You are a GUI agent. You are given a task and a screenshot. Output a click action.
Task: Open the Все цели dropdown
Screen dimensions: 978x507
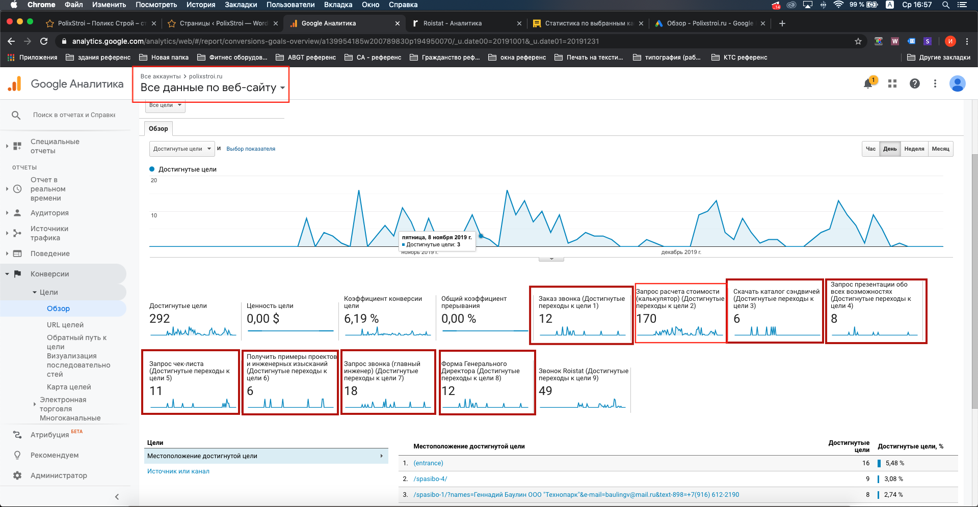tap(165, 105)
